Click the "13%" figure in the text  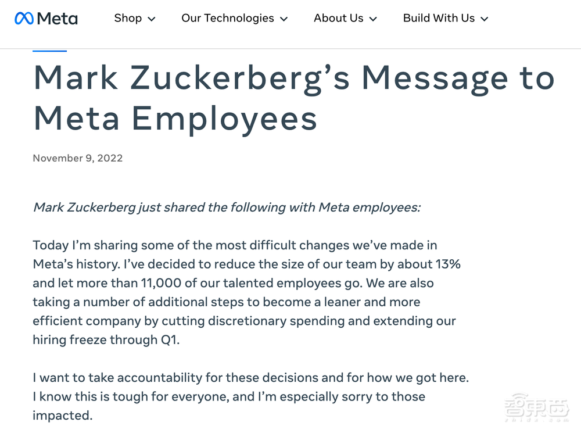448,264
